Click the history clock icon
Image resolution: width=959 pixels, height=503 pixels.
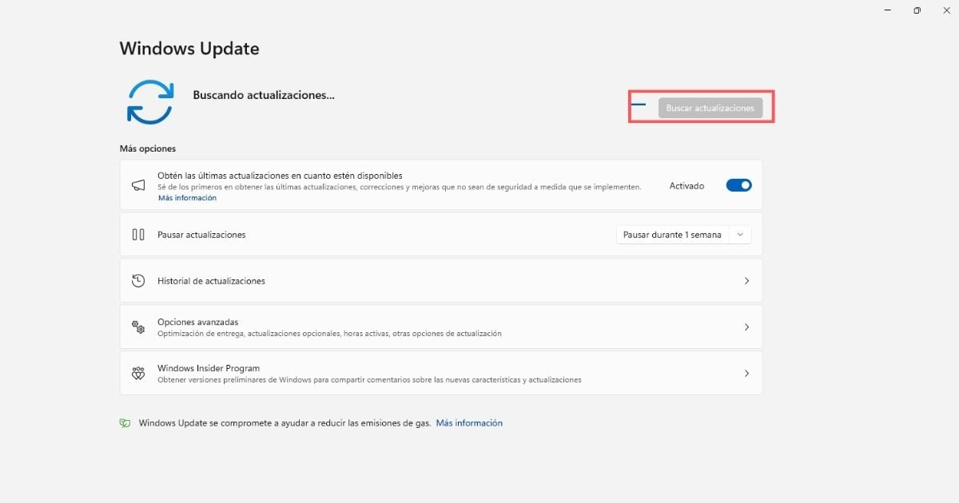coord(138,281)
